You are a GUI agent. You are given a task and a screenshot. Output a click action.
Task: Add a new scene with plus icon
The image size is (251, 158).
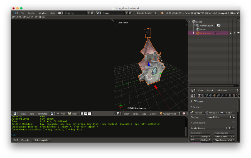[127, 13]
